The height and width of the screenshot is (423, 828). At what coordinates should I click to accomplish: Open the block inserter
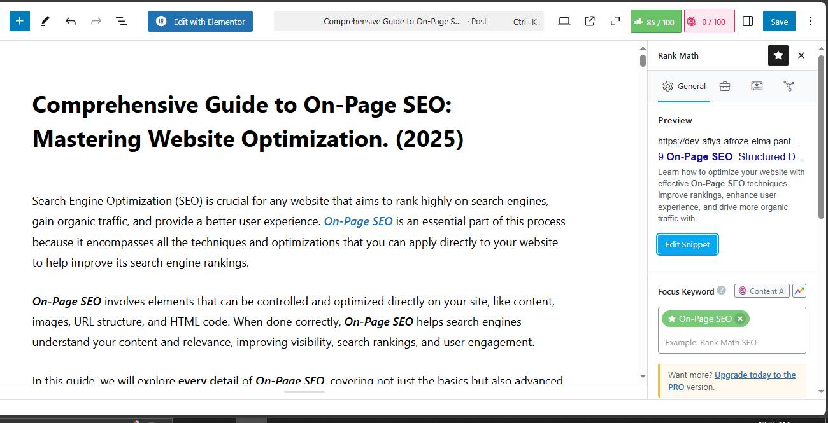(19, 20)
